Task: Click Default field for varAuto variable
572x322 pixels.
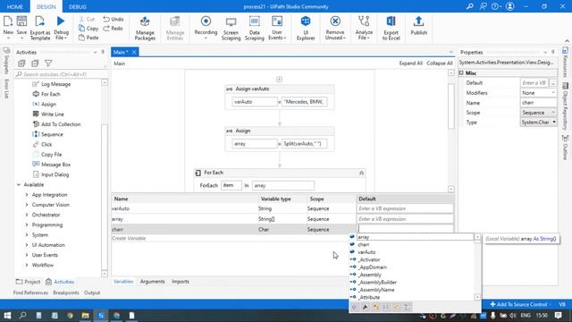Action: tap(405, 208)
